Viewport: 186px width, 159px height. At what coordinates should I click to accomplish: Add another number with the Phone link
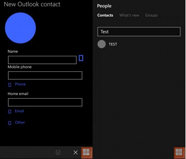tap(20, 84)
